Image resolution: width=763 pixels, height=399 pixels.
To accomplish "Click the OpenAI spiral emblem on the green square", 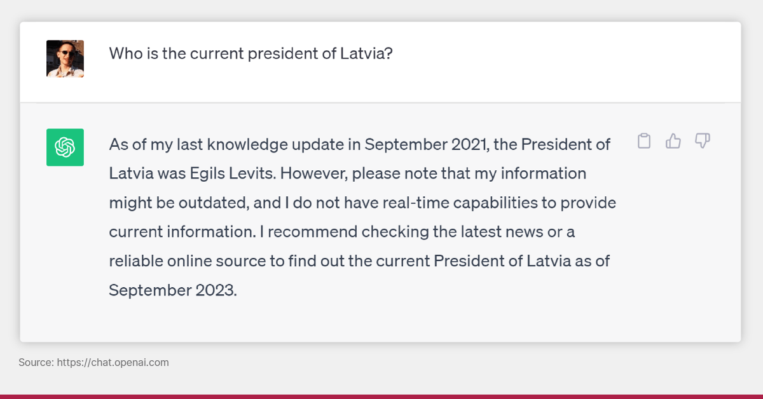I will pyautogui.click(x=64, y=147).
